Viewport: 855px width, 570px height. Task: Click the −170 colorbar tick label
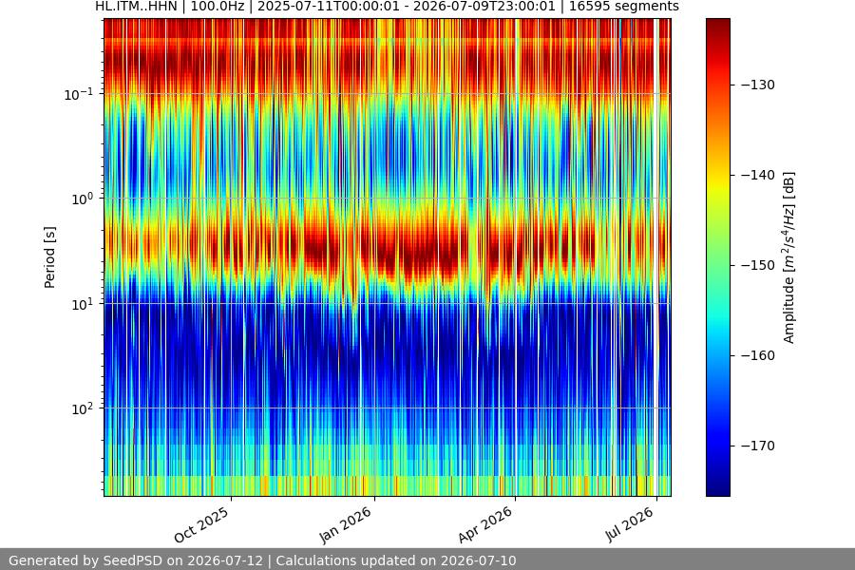click(x=758, y=446)
